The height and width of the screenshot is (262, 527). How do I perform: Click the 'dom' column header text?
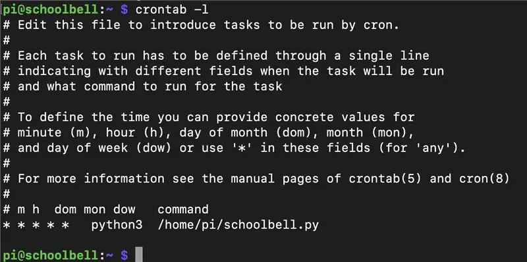(x=65, y=209)
